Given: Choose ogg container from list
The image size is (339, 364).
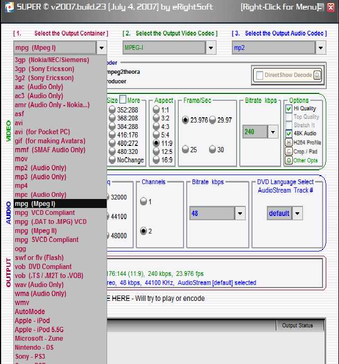Looking at the screenshot, I should (60, 249).
